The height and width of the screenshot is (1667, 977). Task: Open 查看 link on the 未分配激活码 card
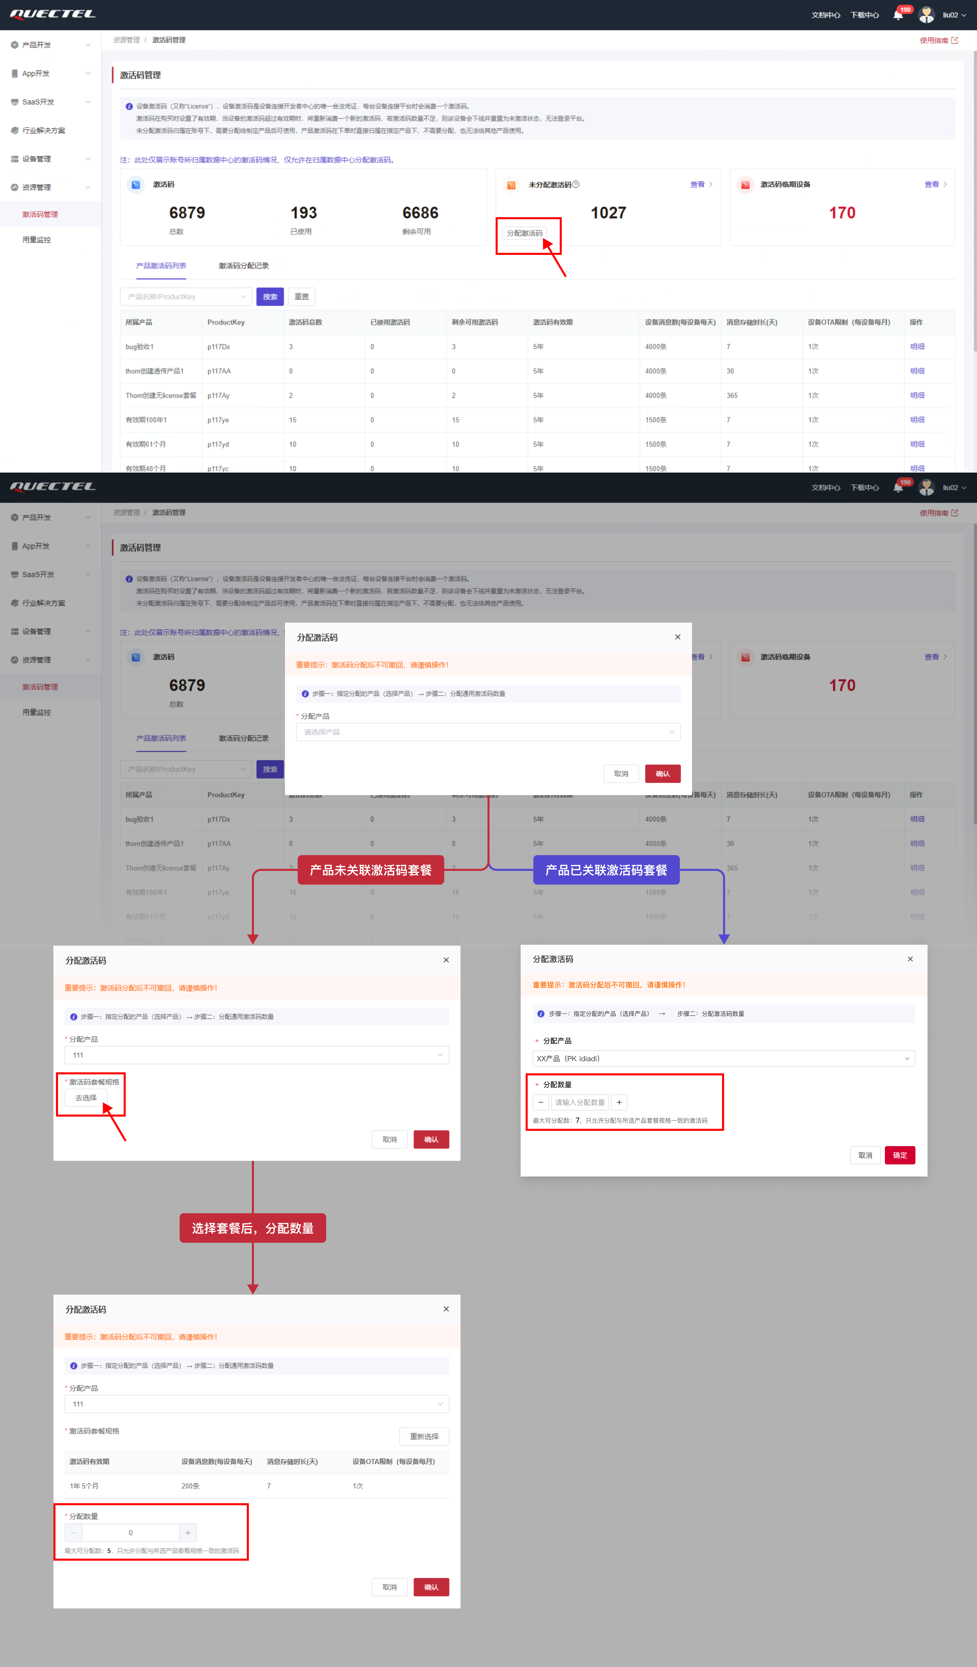pyautogui.click(x=702, y=185)
